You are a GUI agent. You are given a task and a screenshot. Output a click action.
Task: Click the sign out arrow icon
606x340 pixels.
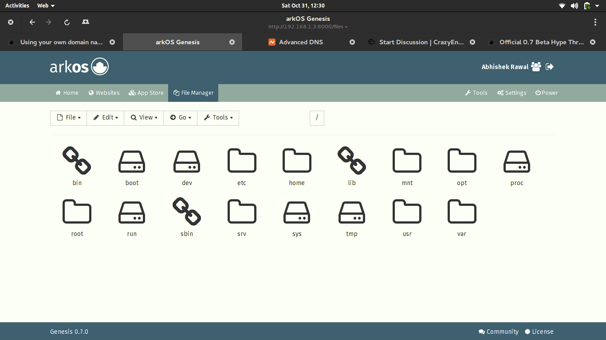[550, 67]
